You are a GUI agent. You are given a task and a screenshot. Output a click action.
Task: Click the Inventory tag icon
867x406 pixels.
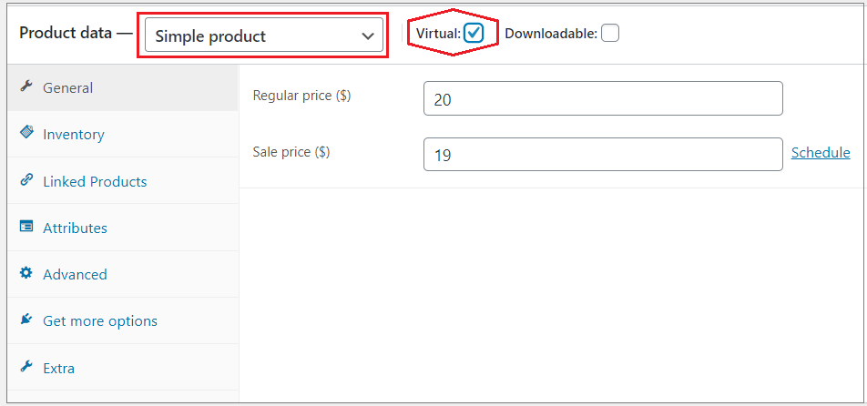pos(26,133)
